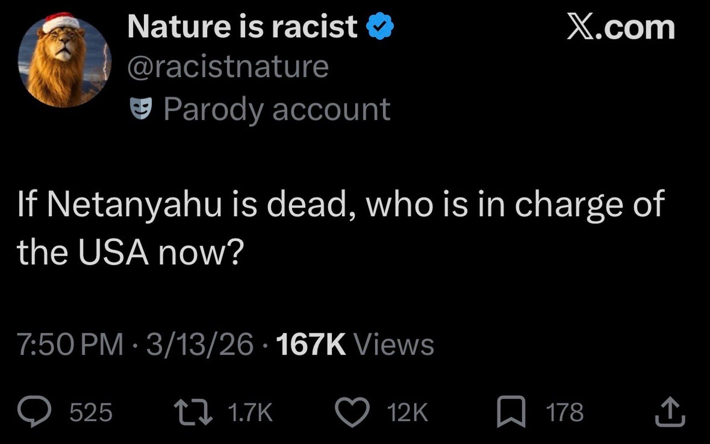Like the post with heart icon
This screenshot has width=710, height=444.
(x=353, y=412)
